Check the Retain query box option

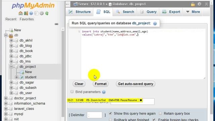click(160, 113)
